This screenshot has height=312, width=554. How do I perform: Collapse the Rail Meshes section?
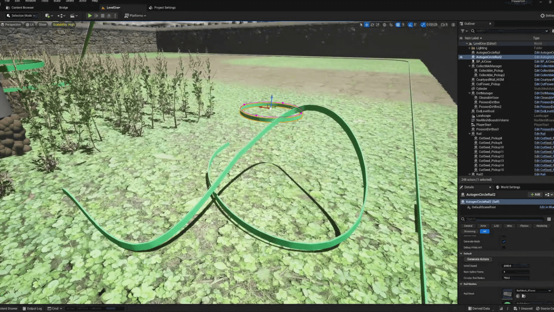coord(461,284)
